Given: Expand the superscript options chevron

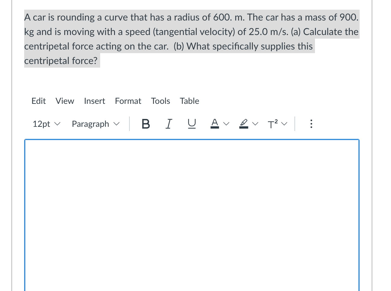Looking at the screenshot, I should point(284,124).
